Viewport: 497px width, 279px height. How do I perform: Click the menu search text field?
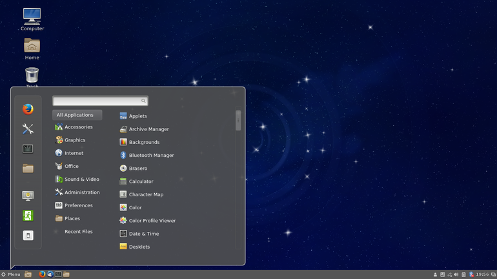coord(97,101)
